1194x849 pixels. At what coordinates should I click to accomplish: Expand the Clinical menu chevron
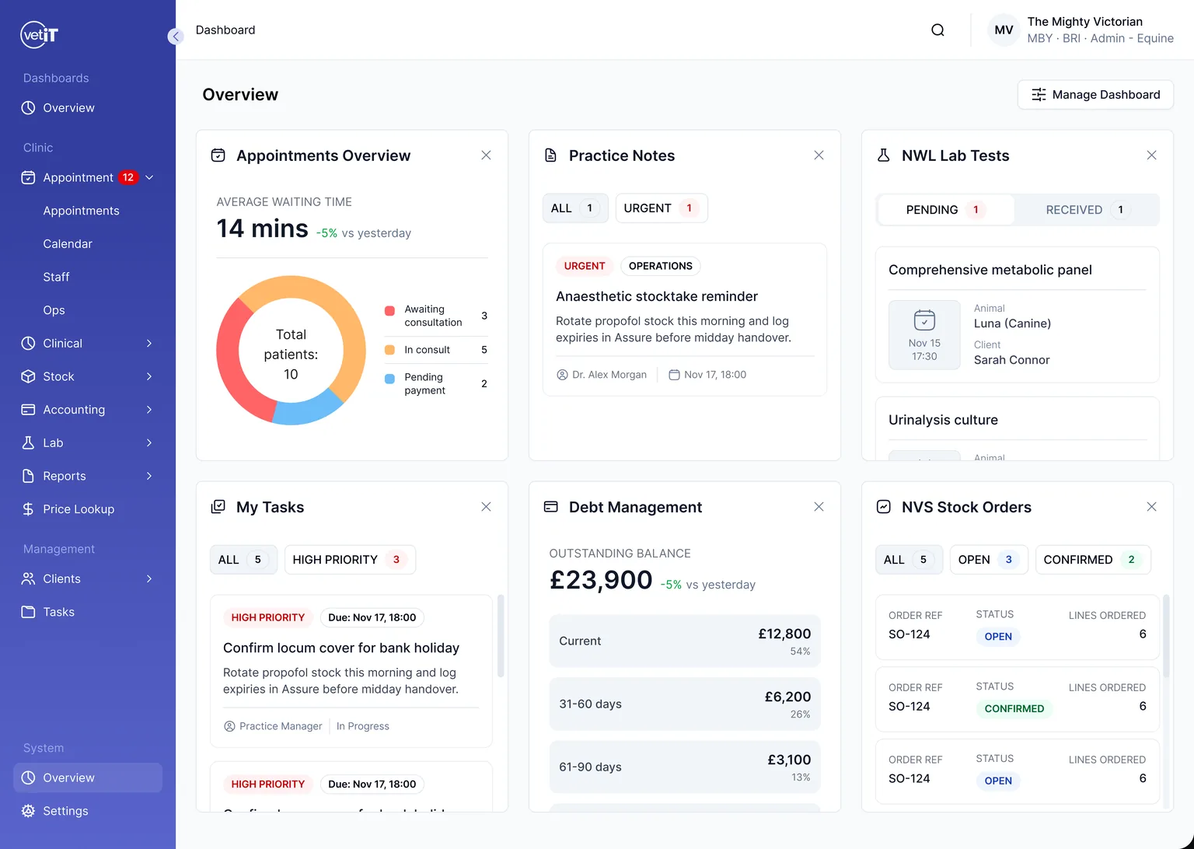(149, 344)
